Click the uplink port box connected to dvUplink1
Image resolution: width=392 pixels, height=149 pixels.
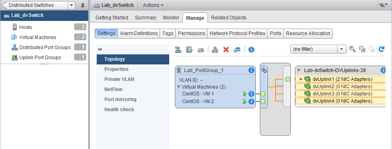[288, 79]
